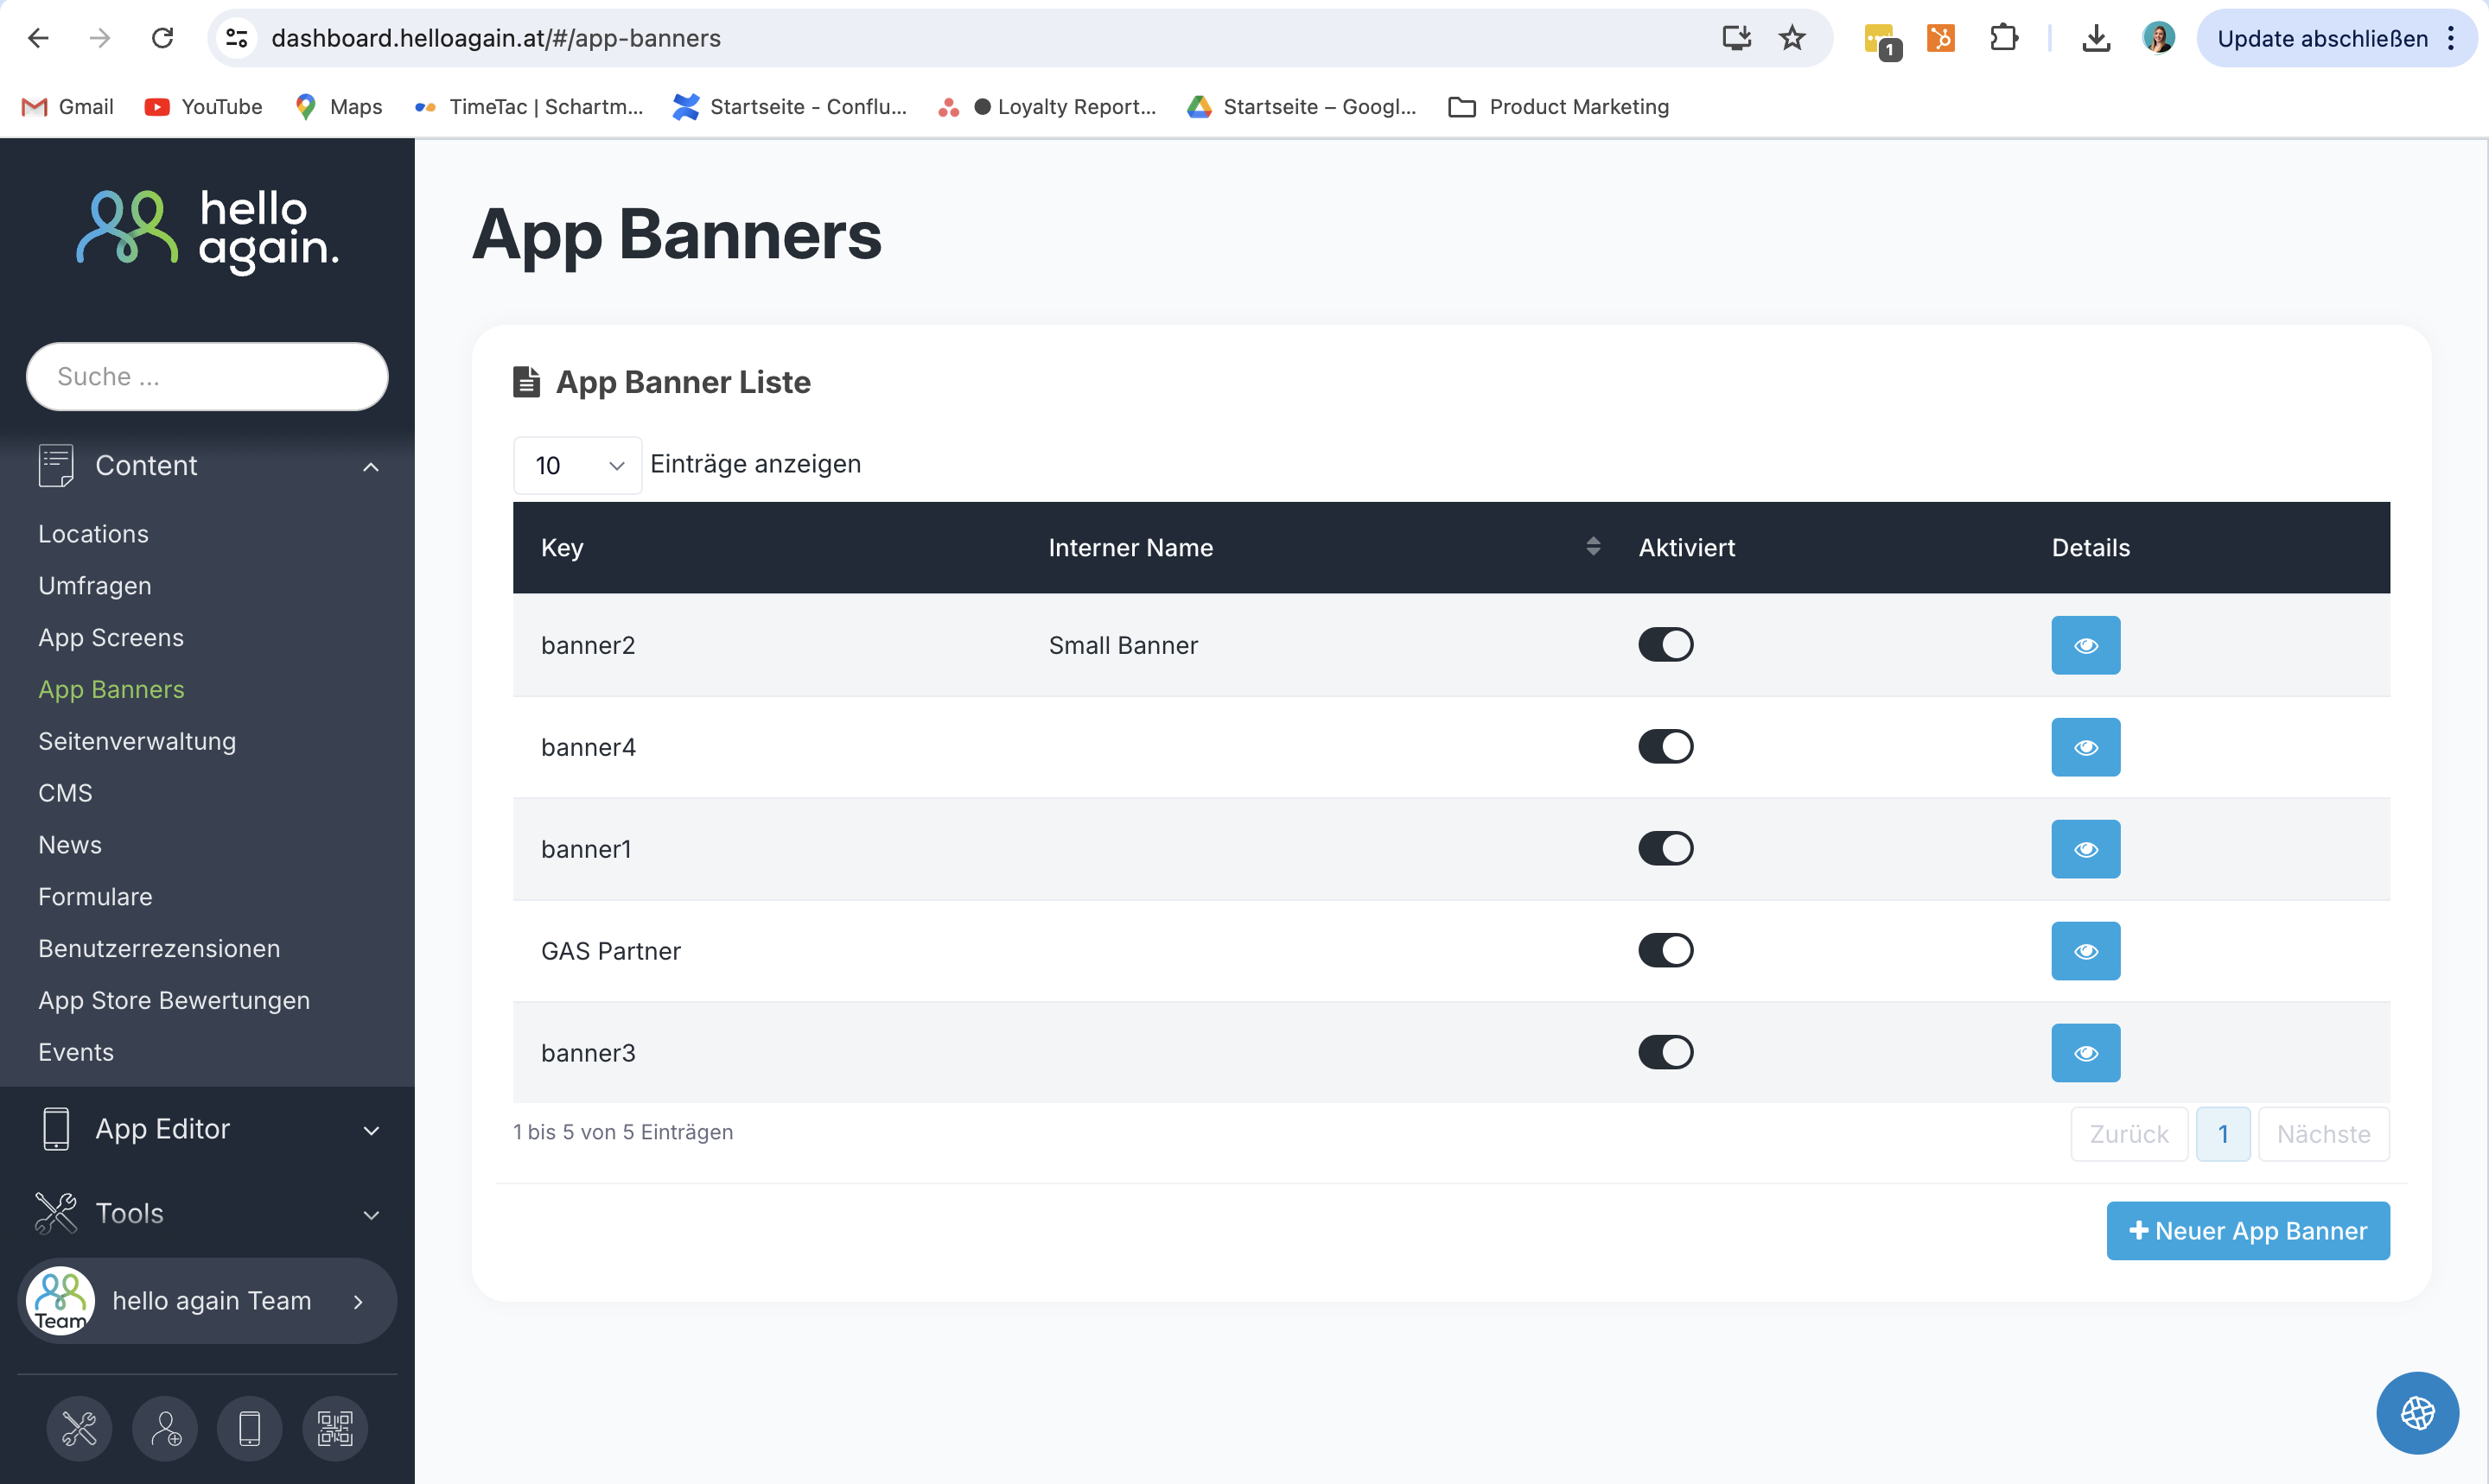Toggle activation of banner3
The height and width of the screenshot is (1484, 2489).
(1665, 1052)
